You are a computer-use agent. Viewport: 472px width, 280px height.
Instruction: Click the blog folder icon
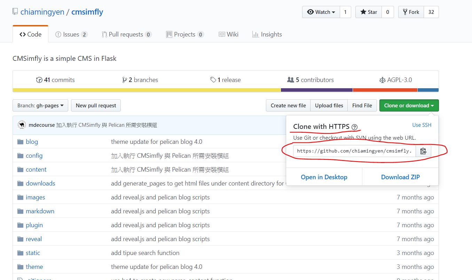(x=20, y=142)
